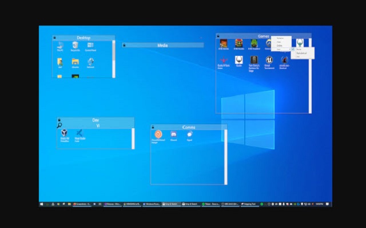Switch to the OBS taskbar window
This screenshot has height=228, width=366.
[230, 204]
